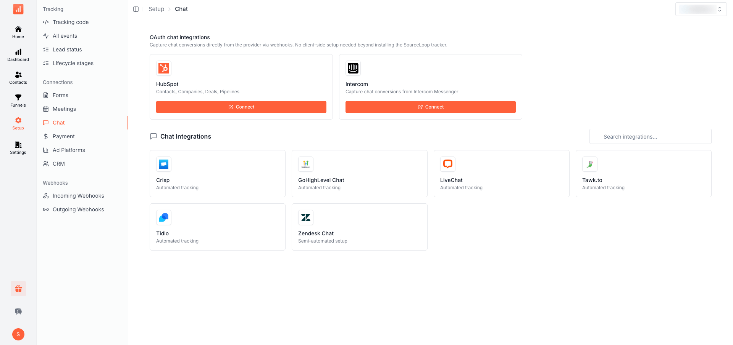Click the Tidio logo icon
733x345 pixels.
[x=164, y=217]
